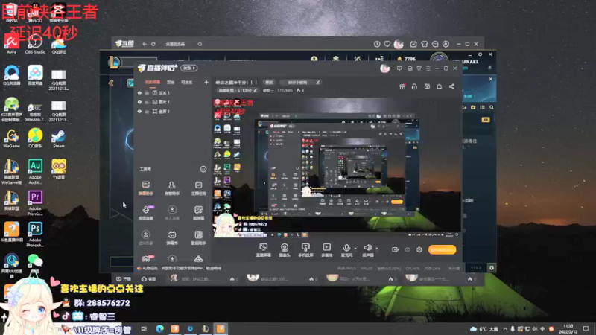This screenshot has width=596, height=335.
Task: Open Microsoft Edge from the taskbar
Action: (x=159, y=328)
